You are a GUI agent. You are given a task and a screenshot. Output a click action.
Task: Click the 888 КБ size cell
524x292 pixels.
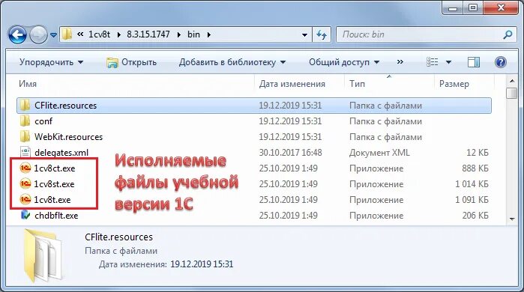coord(475,168)
